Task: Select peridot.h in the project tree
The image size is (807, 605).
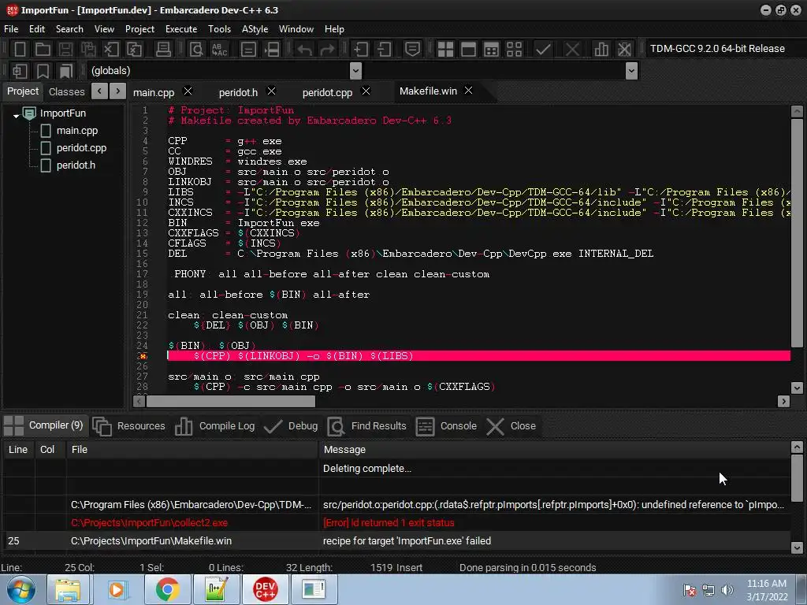Action: coord(76,165)
